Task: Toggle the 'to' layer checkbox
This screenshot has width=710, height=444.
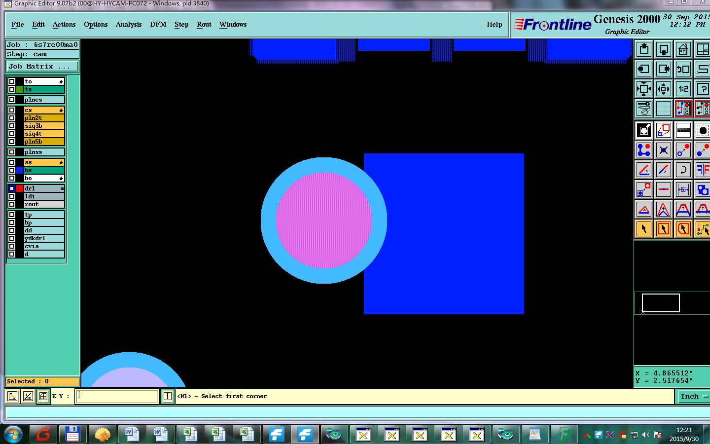Action: 12,81
